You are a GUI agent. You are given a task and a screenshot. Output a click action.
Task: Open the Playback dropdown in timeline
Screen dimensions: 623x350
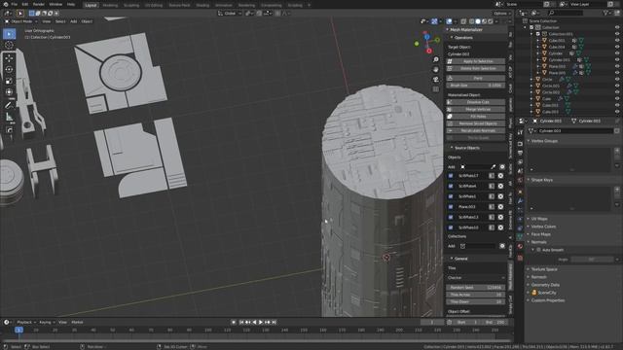click(x=26, y=322)
